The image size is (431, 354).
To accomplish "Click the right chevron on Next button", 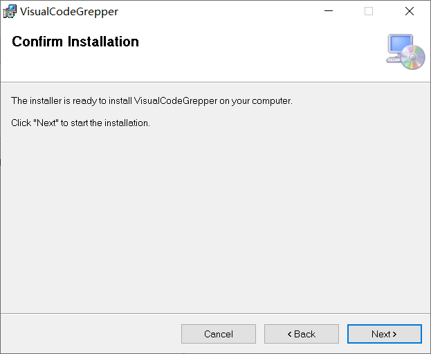I will click(394, 334).
